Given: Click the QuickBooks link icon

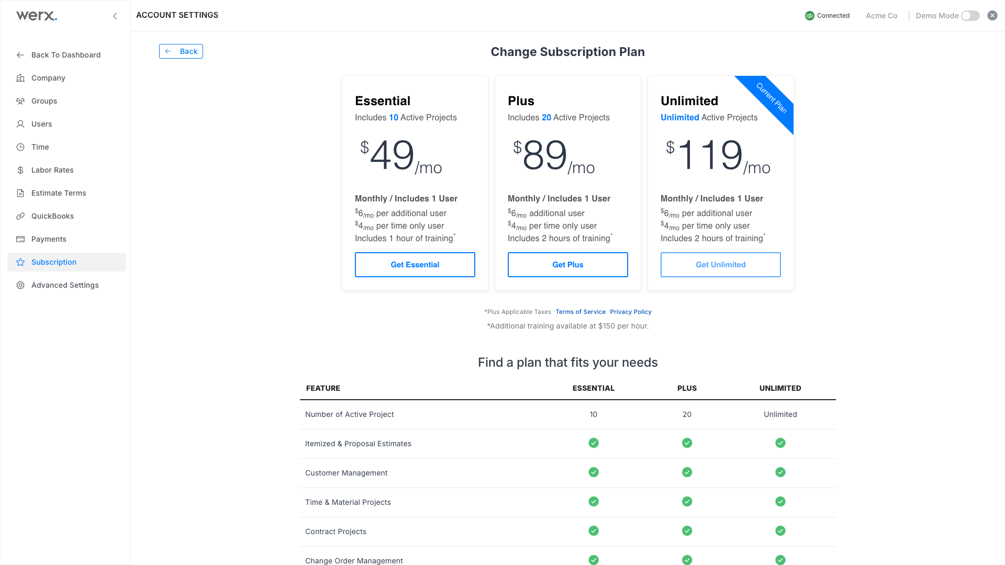Looking at the screenshot, I should pyautogui.click(x=20, y=216).
